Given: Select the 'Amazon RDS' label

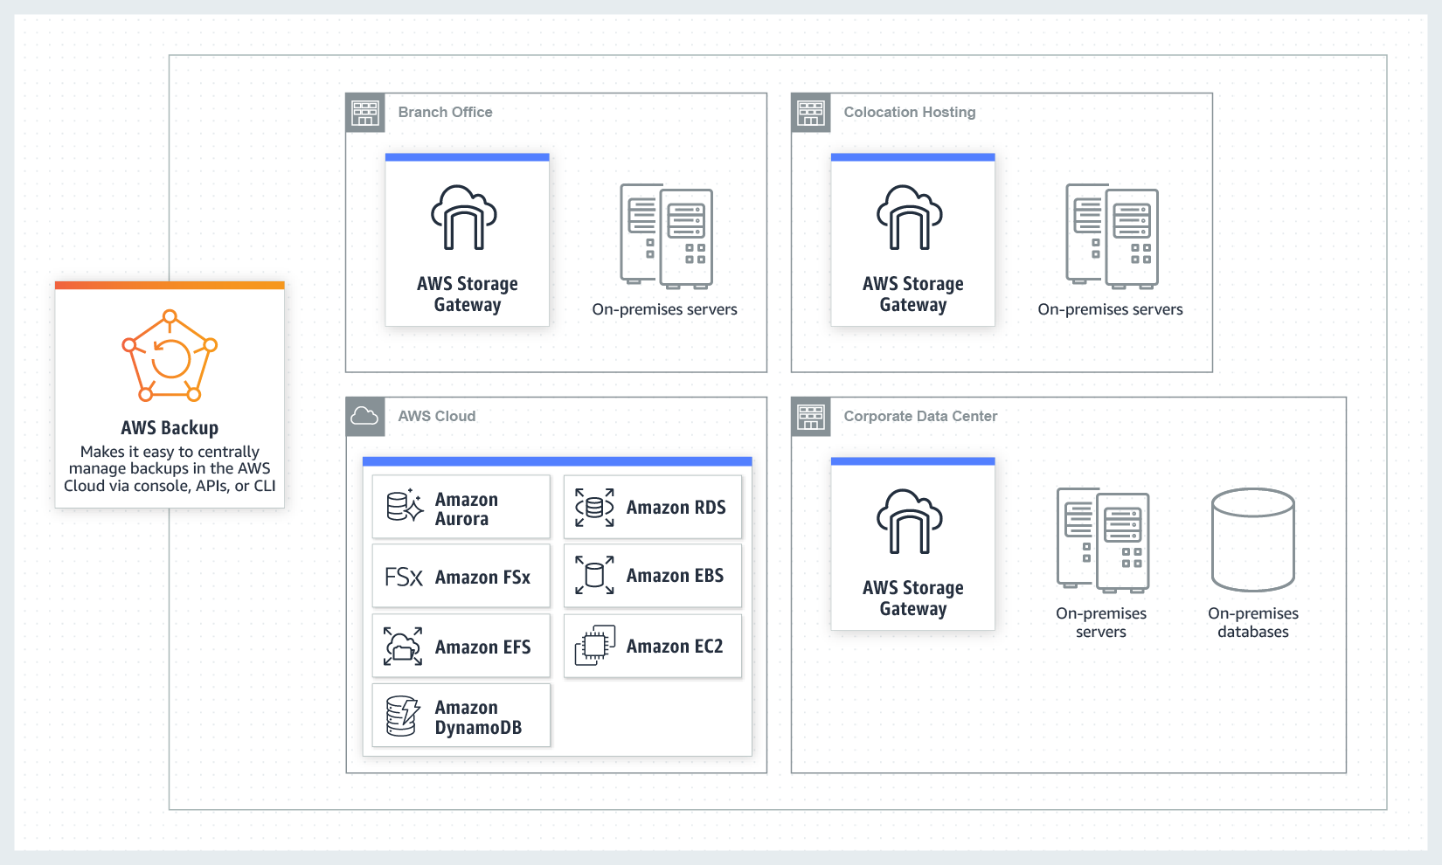Looking at the screenshot, I should (x=676, y=508).
